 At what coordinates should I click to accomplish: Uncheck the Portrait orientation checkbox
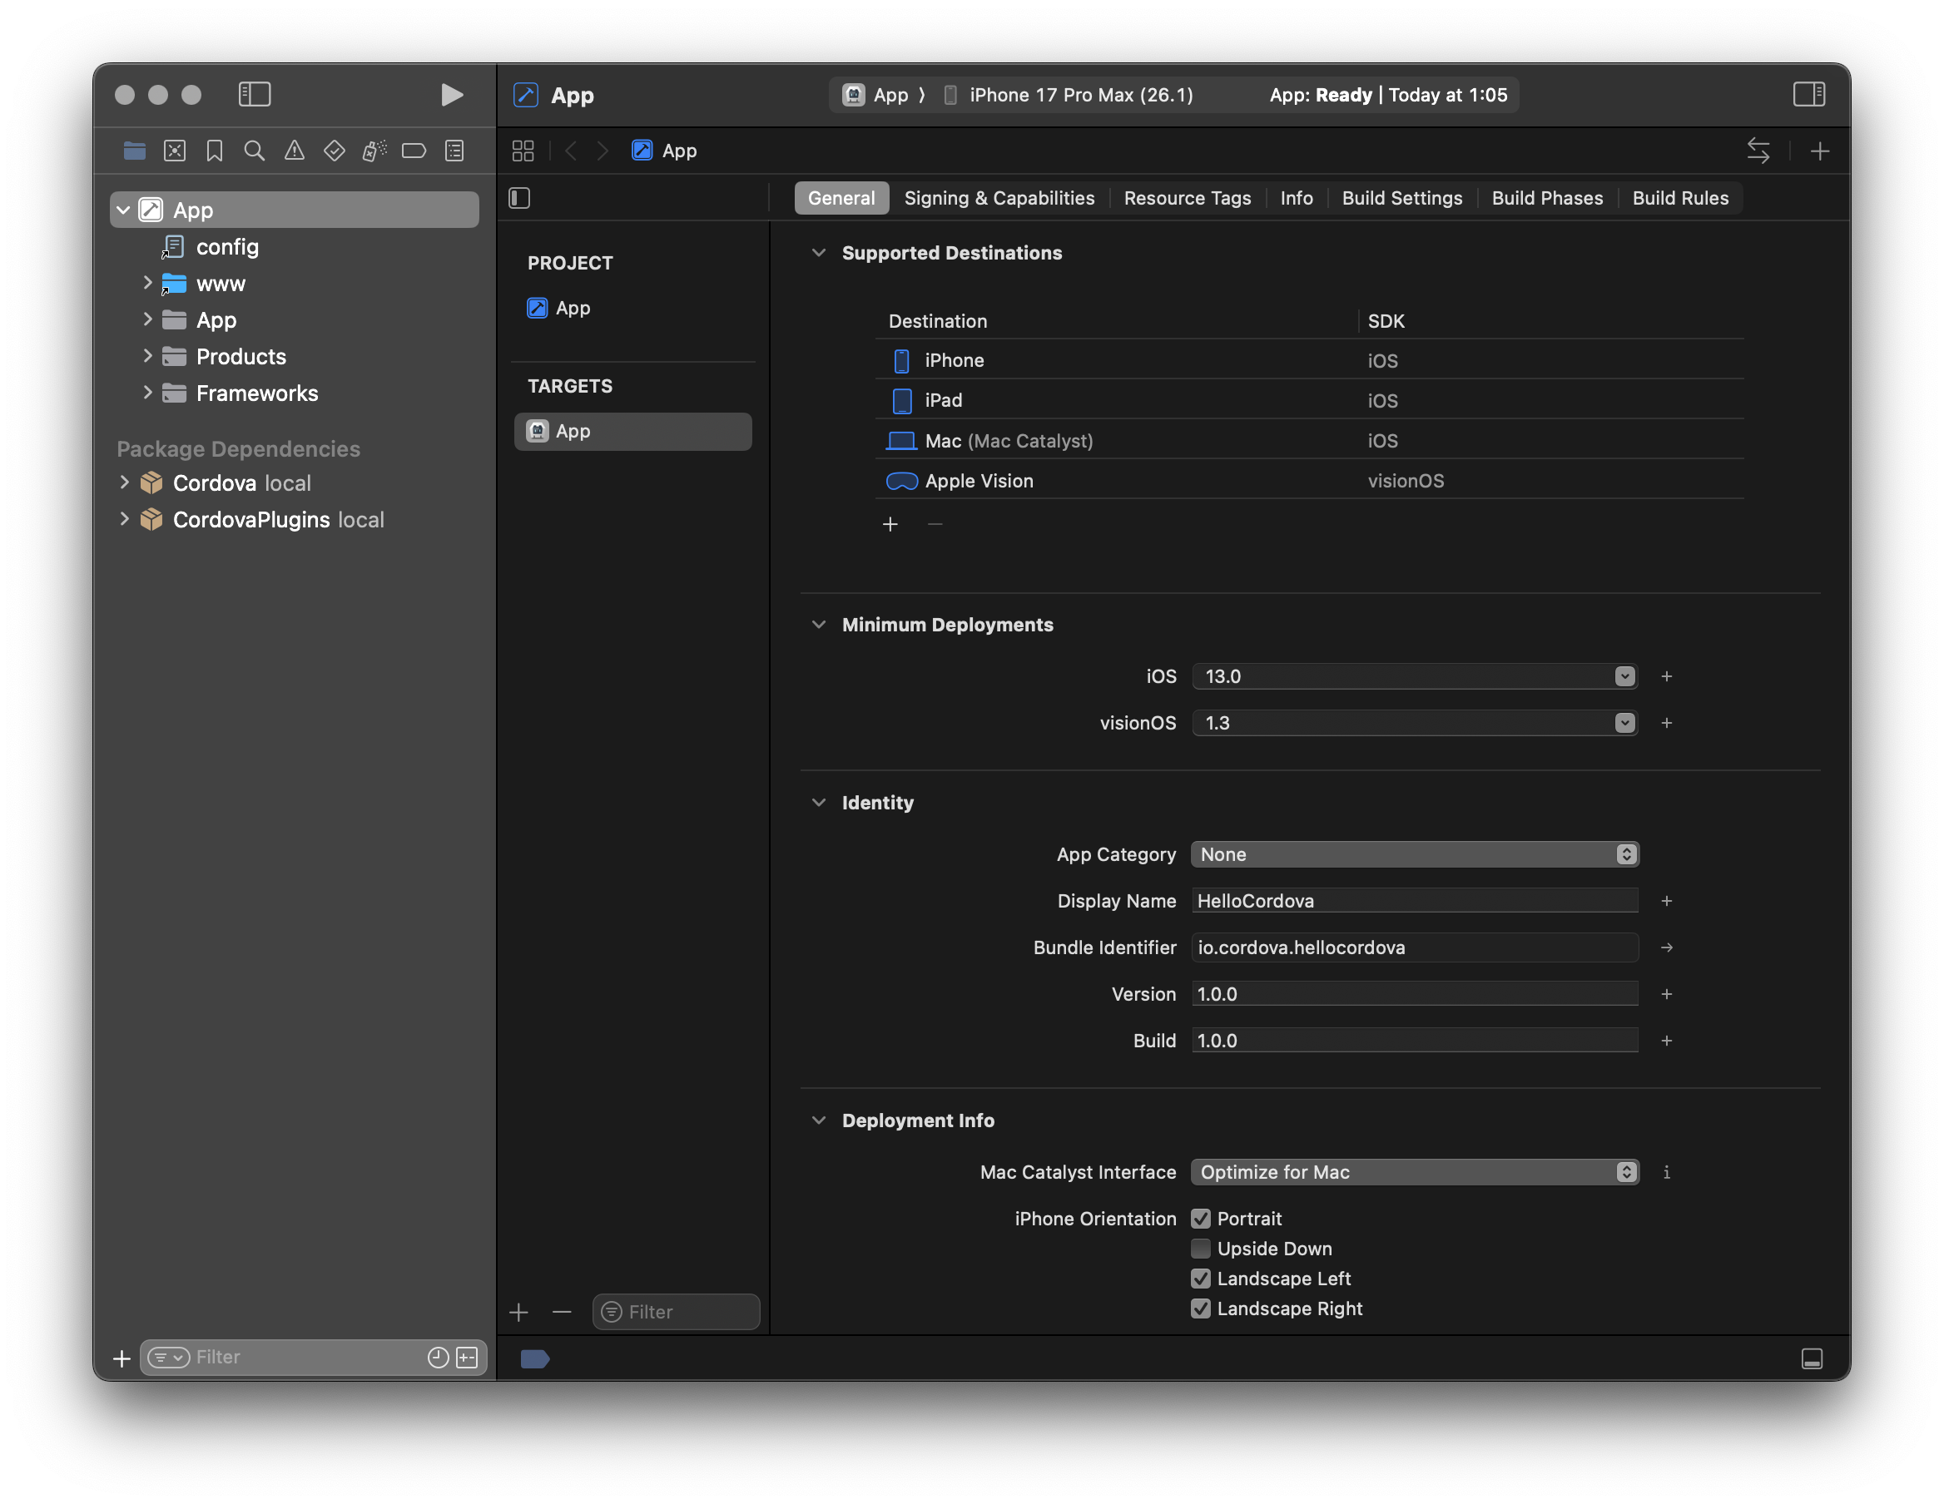(x=1201, y=1219)
